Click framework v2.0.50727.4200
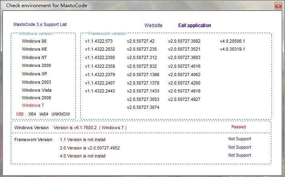 click(184, 83)
